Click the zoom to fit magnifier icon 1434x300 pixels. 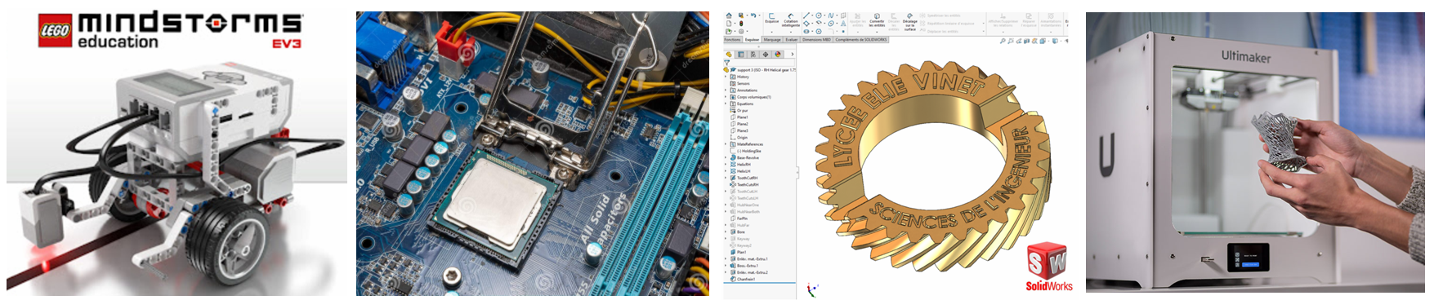[1003, 40]
